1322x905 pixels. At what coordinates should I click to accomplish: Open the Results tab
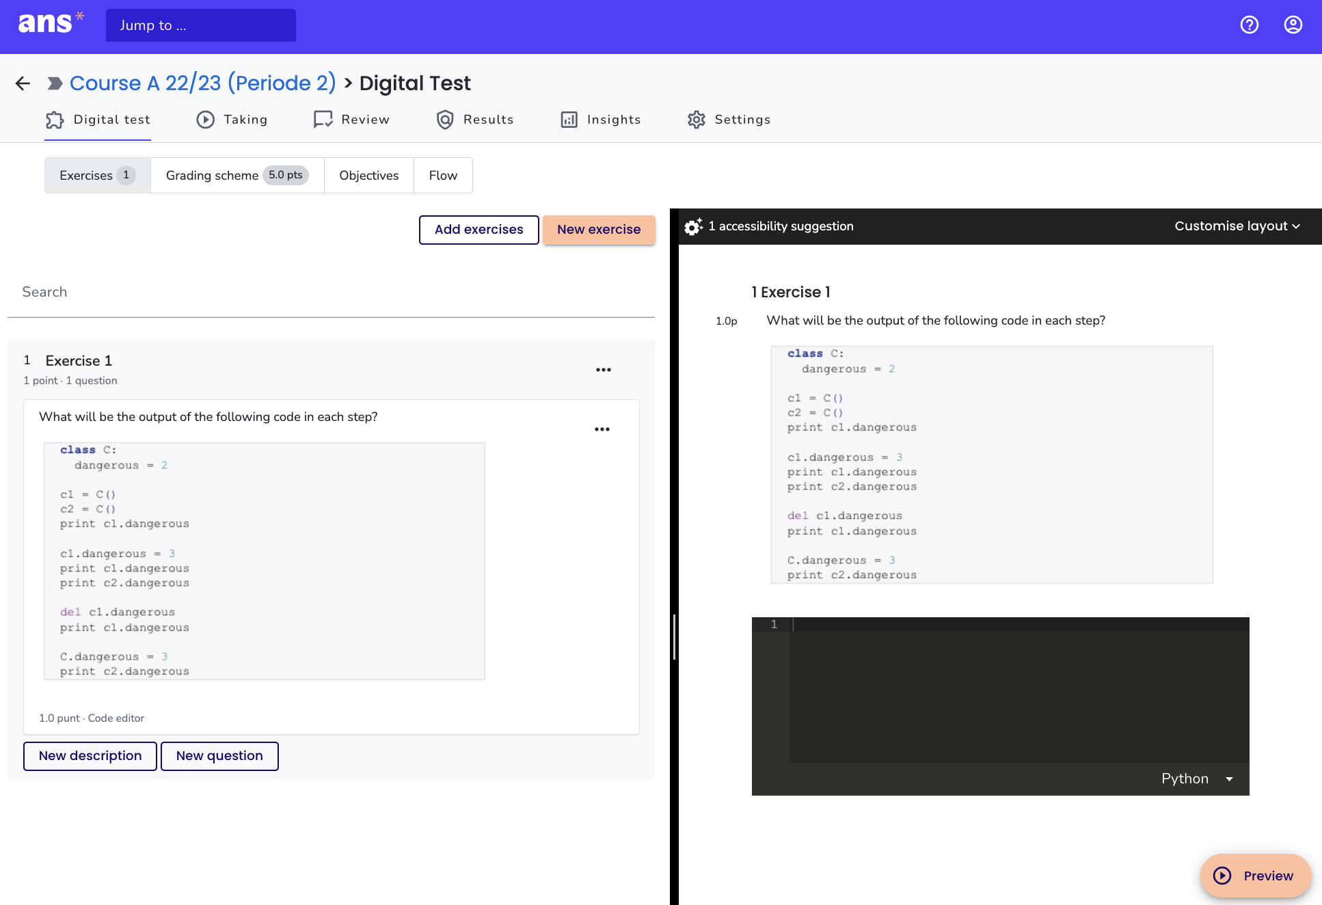point(475,120)
